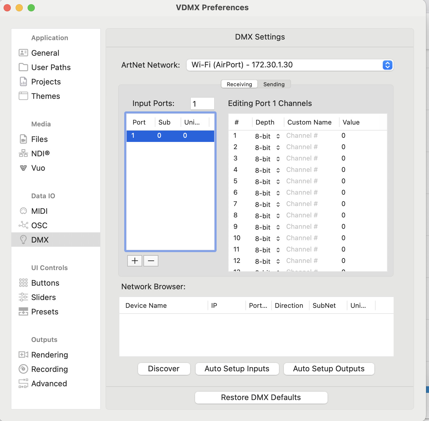Image resolution: width=429 pixels, height=421 pixels.
Task: Click the Rendering icon in Outputs
Action: tap(23, 355)
